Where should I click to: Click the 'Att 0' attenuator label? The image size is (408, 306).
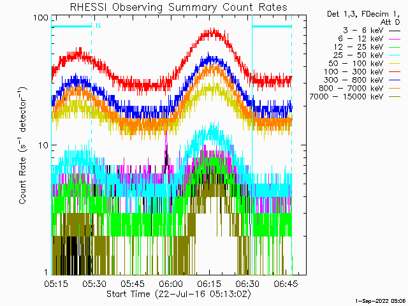point(390,22)
